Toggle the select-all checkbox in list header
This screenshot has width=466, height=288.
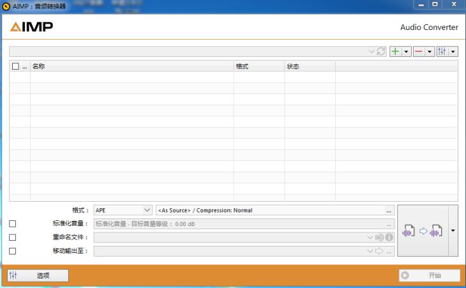pos(15,66)
